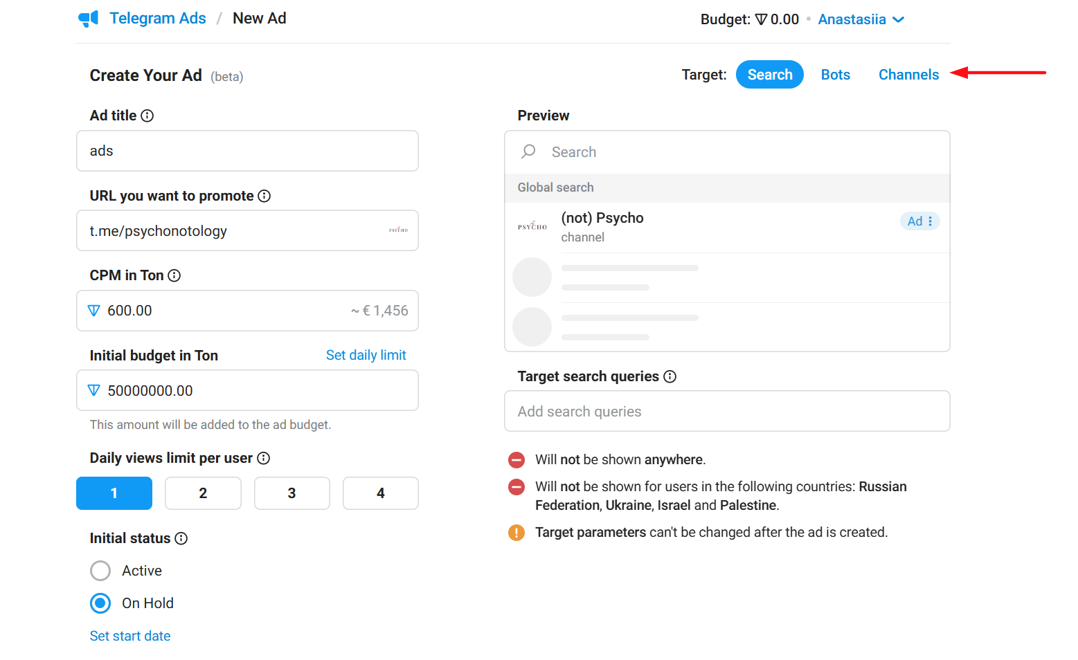1078x660 pixels.
Task: Switch target to the Channels tab
Action: pyautogui.click(x=908, y=75)
